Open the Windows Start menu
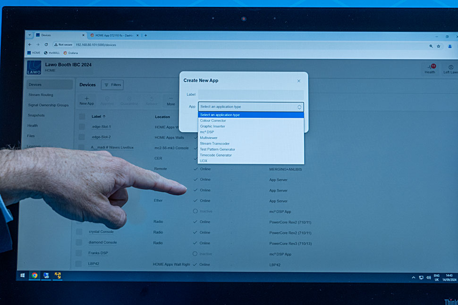 pyautogui.click(x=23, y=275)
